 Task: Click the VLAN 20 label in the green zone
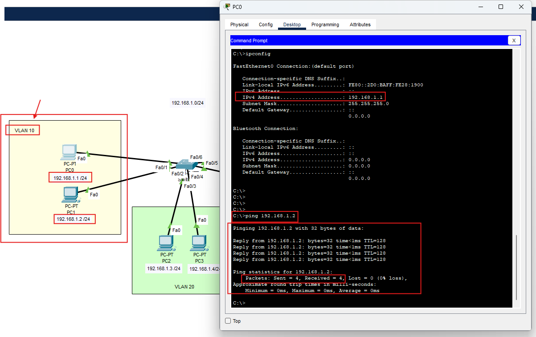click(184, 287)
